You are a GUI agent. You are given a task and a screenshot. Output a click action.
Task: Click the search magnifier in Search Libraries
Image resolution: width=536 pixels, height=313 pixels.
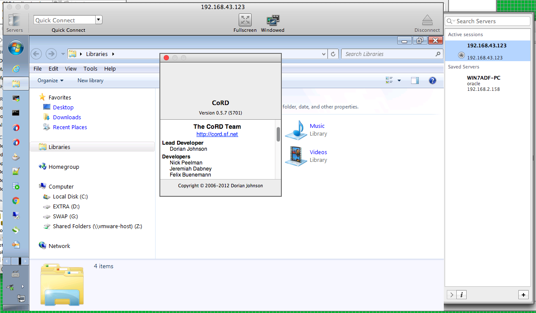point(438,54)
